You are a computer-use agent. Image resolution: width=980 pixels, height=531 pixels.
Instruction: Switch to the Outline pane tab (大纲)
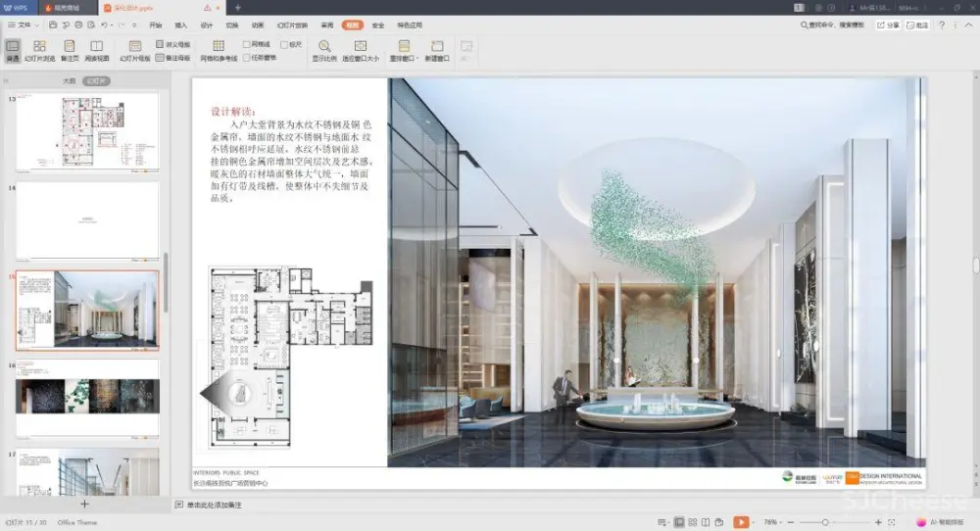tap(69, 82)
